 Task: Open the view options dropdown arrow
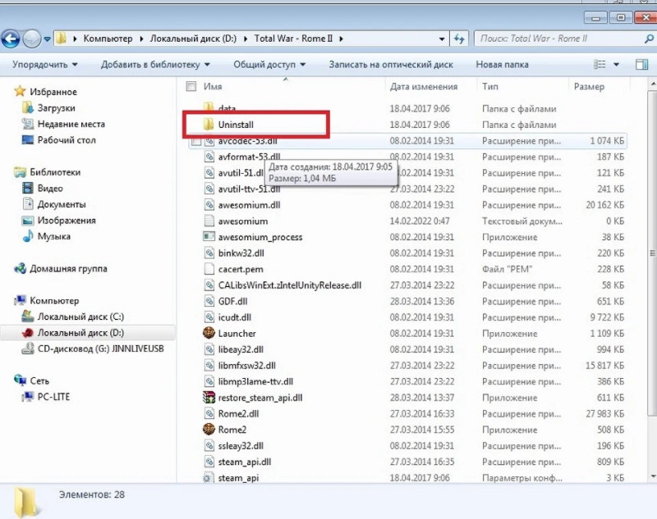(x=615, y=64)
